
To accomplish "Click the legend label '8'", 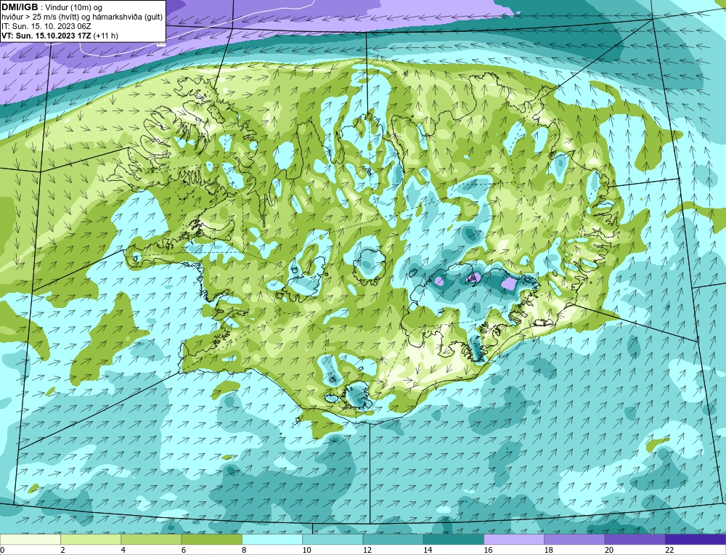I will tap(244, 550).
